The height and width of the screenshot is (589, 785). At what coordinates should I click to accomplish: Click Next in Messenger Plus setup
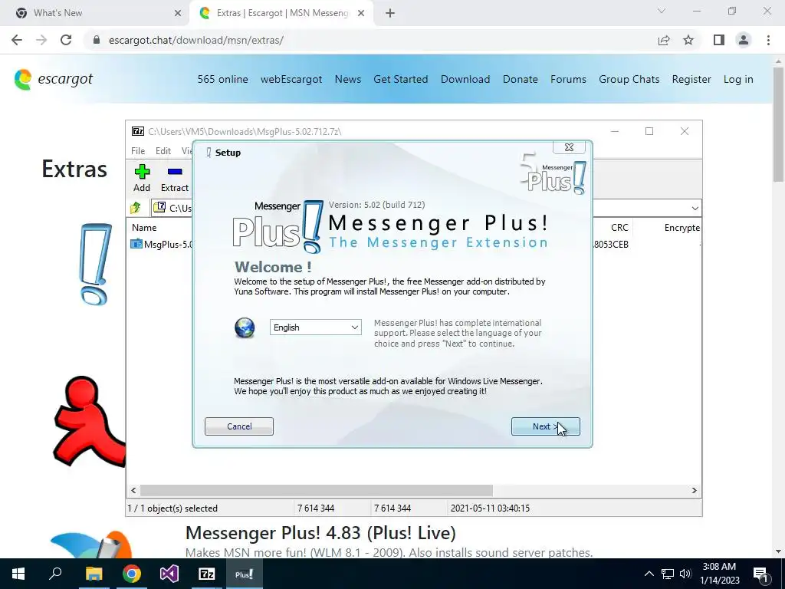(x=545, y=426)
